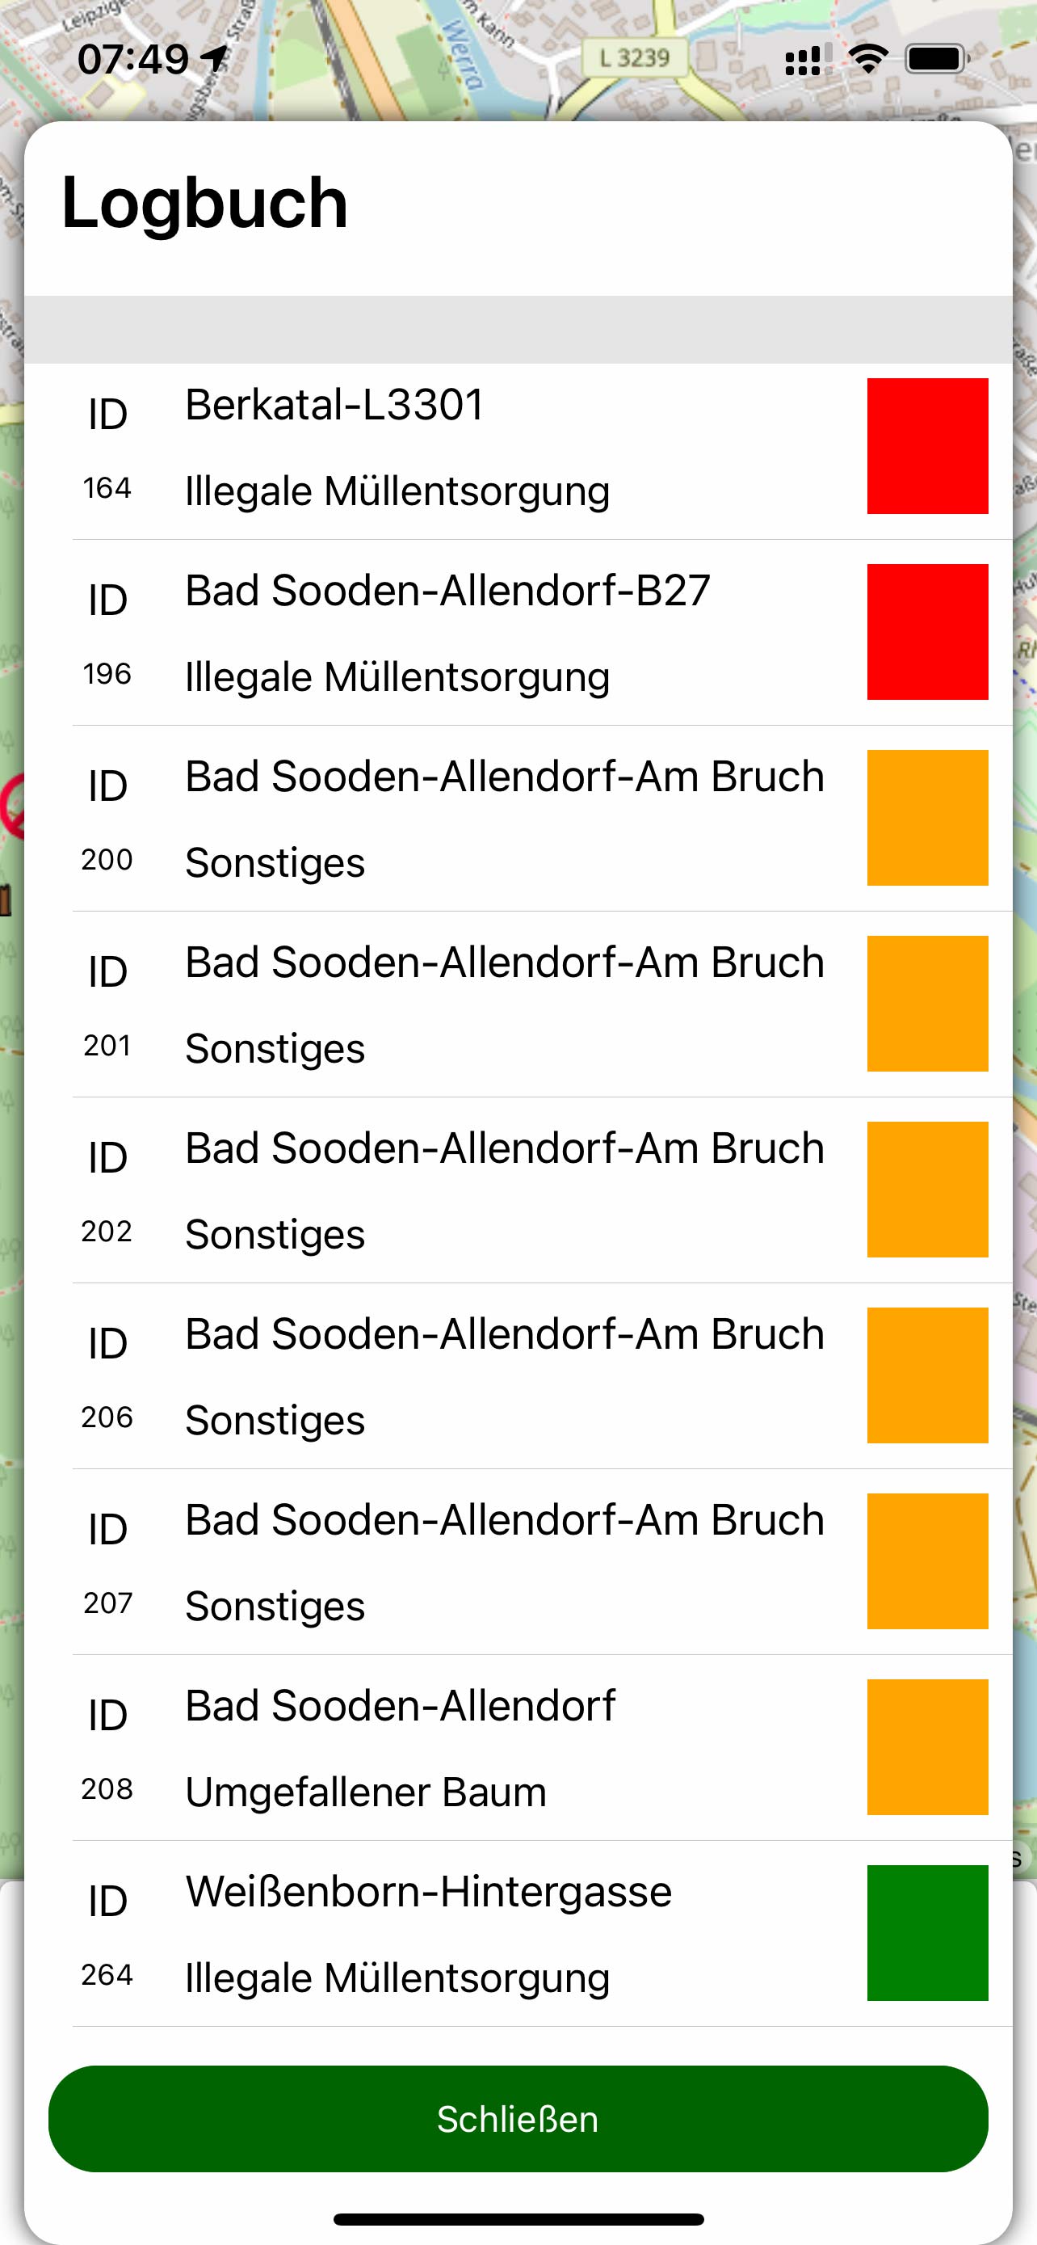1037x2245 pixels.
Task: Click green swatch for Weißenborn-Hintergasse entry
Action: click(927, 1932)
